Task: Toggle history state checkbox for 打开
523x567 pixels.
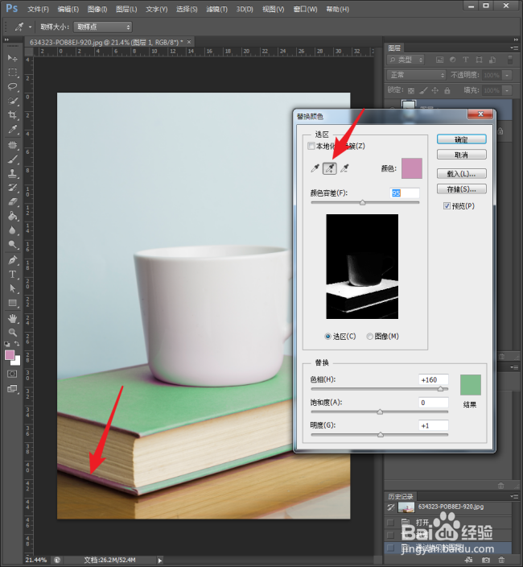Action: tap(390, 523)
